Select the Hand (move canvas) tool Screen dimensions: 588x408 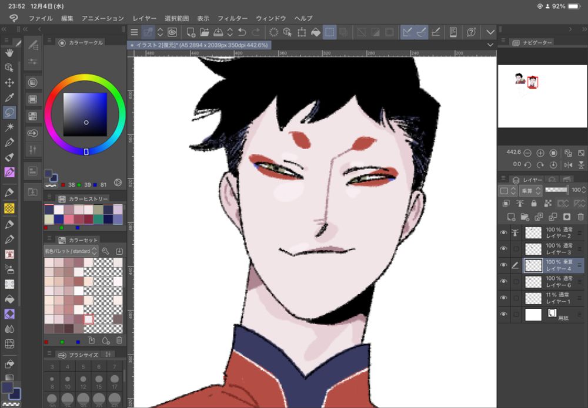(9, 53)
